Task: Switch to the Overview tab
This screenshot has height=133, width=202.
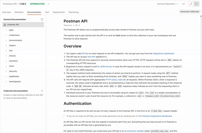Action: tap(7, 12)
